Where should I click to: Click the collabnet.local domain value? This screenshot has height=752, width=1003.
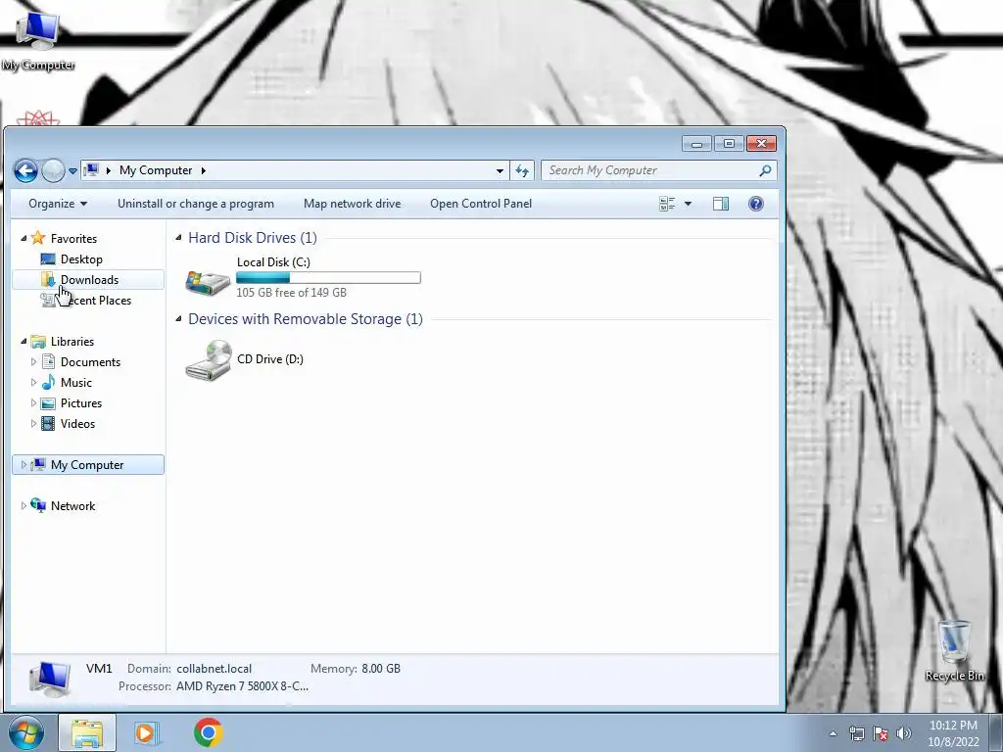coord(215,669)
